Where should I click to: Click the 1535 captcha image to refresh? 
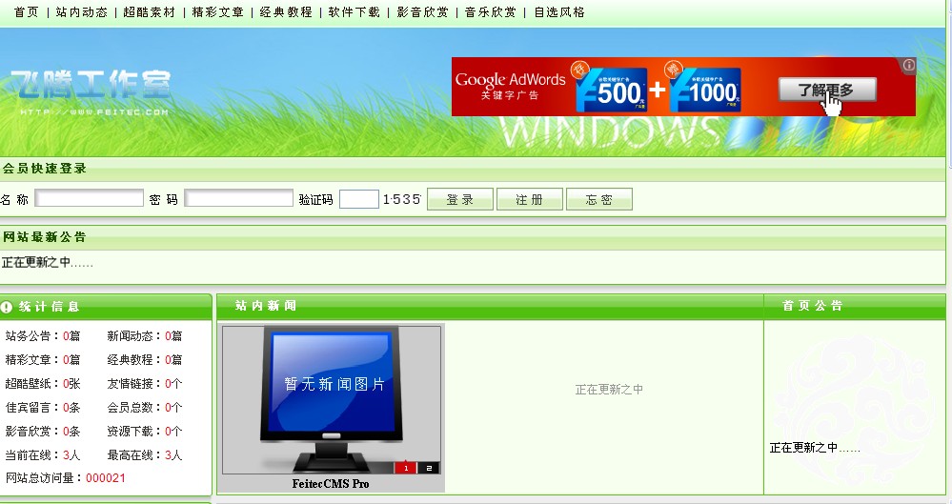tap(402, 199)
